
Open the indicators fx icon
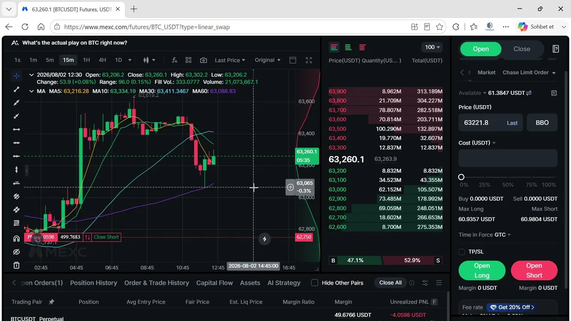pyautogui.click(x=174, y=60)
